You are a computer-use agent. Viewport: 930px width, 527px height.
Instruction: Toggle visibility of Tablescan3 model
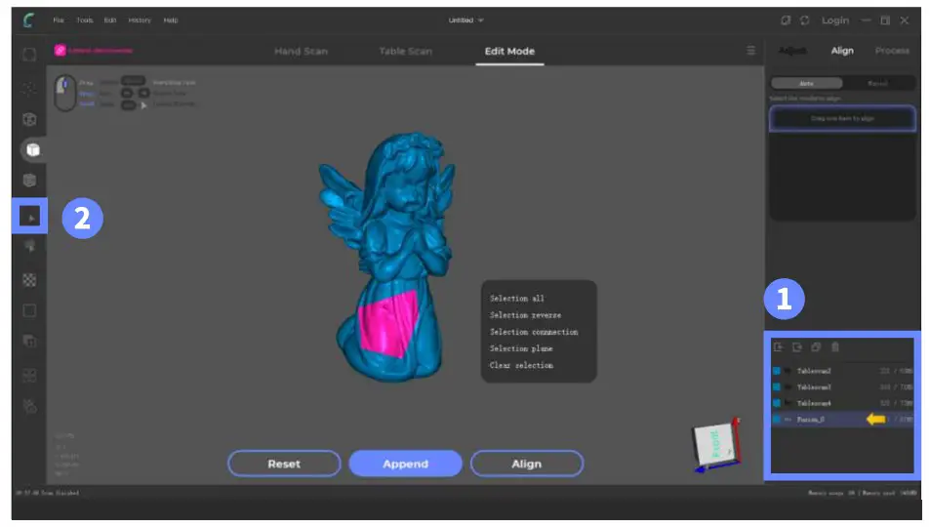[x=788, y=386]
